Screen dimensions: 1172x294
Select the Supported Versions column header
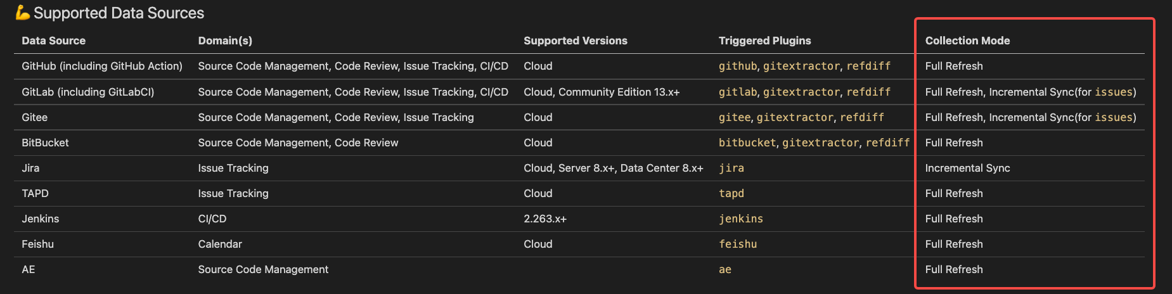pyautogui.click(x=576, y=41)
